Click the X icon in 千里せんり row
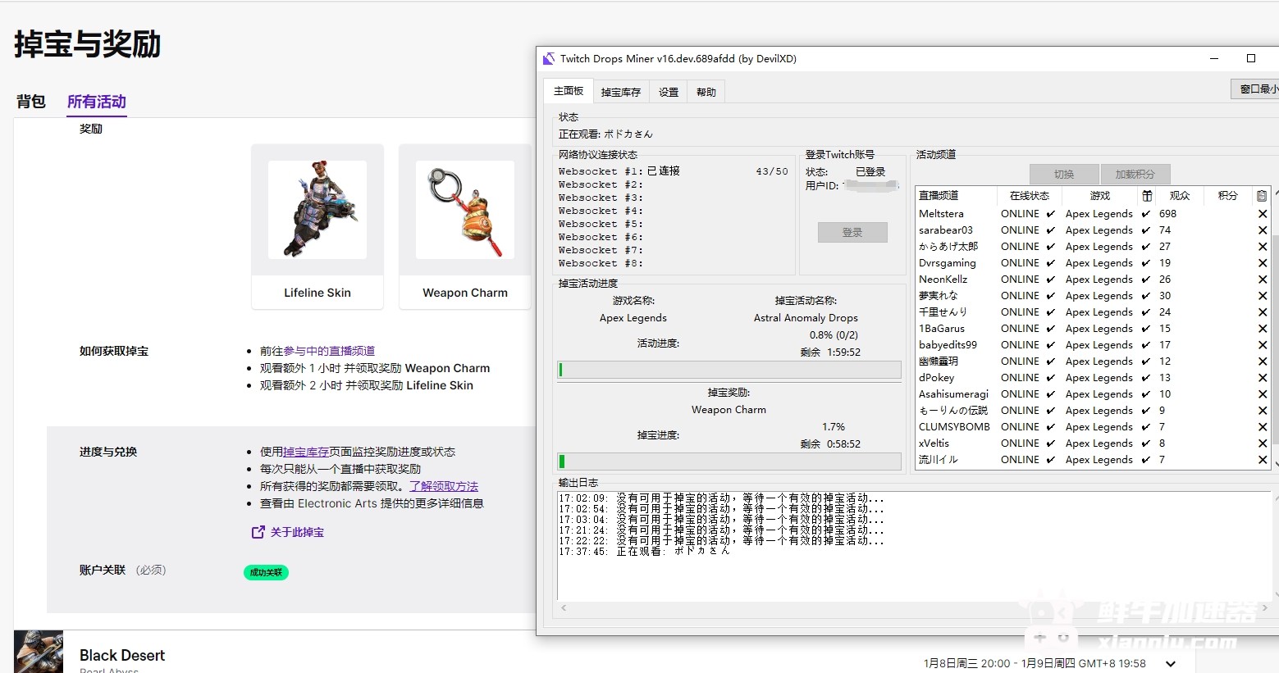 tap(1263, 312)
